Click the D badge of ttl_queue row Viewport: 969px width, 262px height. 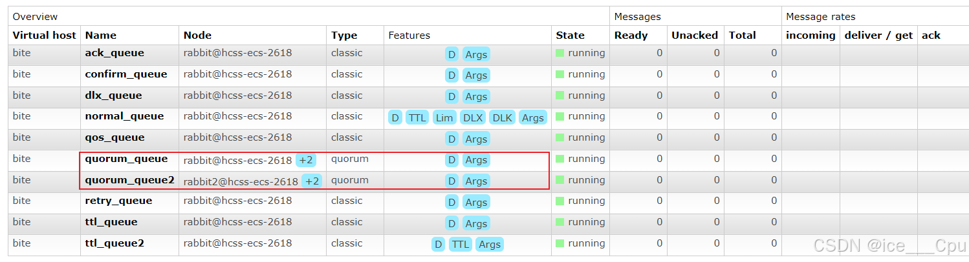coord(452,223)
